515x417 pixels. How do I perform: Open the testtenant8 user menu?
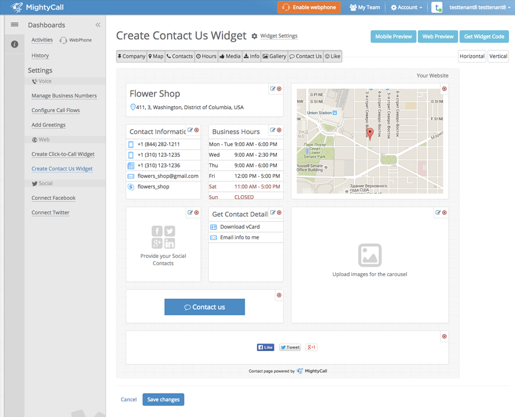[x=480, y=7]
